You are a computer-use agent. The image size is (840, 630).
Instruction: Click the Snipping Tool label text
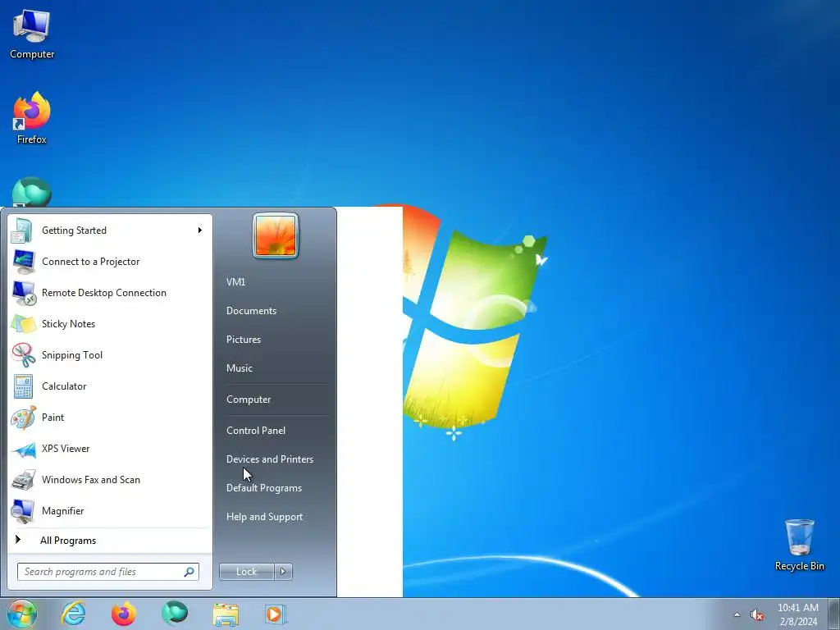coord(72,355)
